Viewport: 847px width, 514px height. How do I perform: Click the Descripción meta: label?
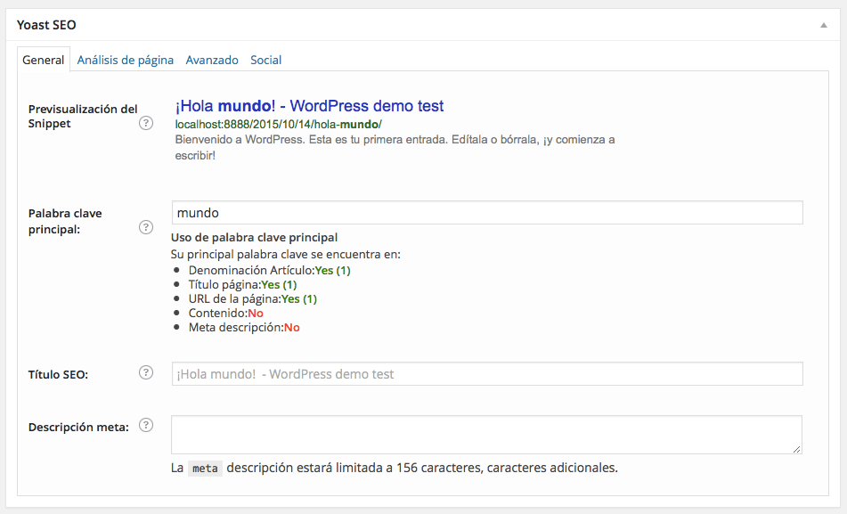[x=78, y=427]
